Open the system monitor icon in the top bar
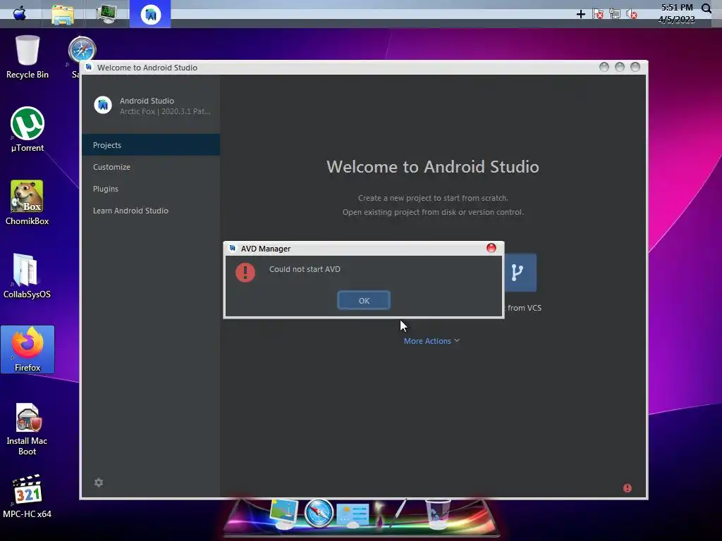722x541 pixels. (x=107, y=13)
